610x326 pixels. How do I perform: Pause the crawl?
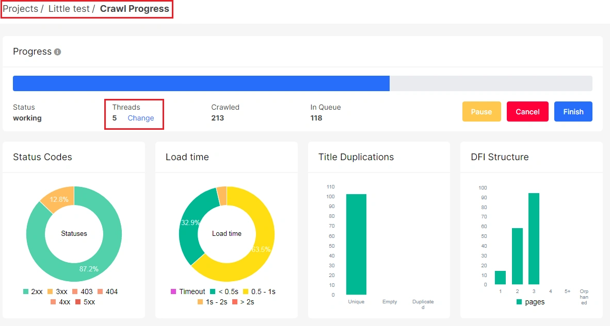click(481, 111)
